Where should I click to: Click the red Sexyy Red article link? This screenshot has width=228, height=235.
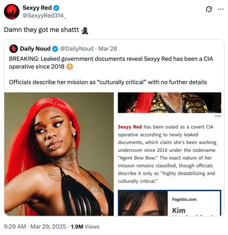[x=130, y=127]
